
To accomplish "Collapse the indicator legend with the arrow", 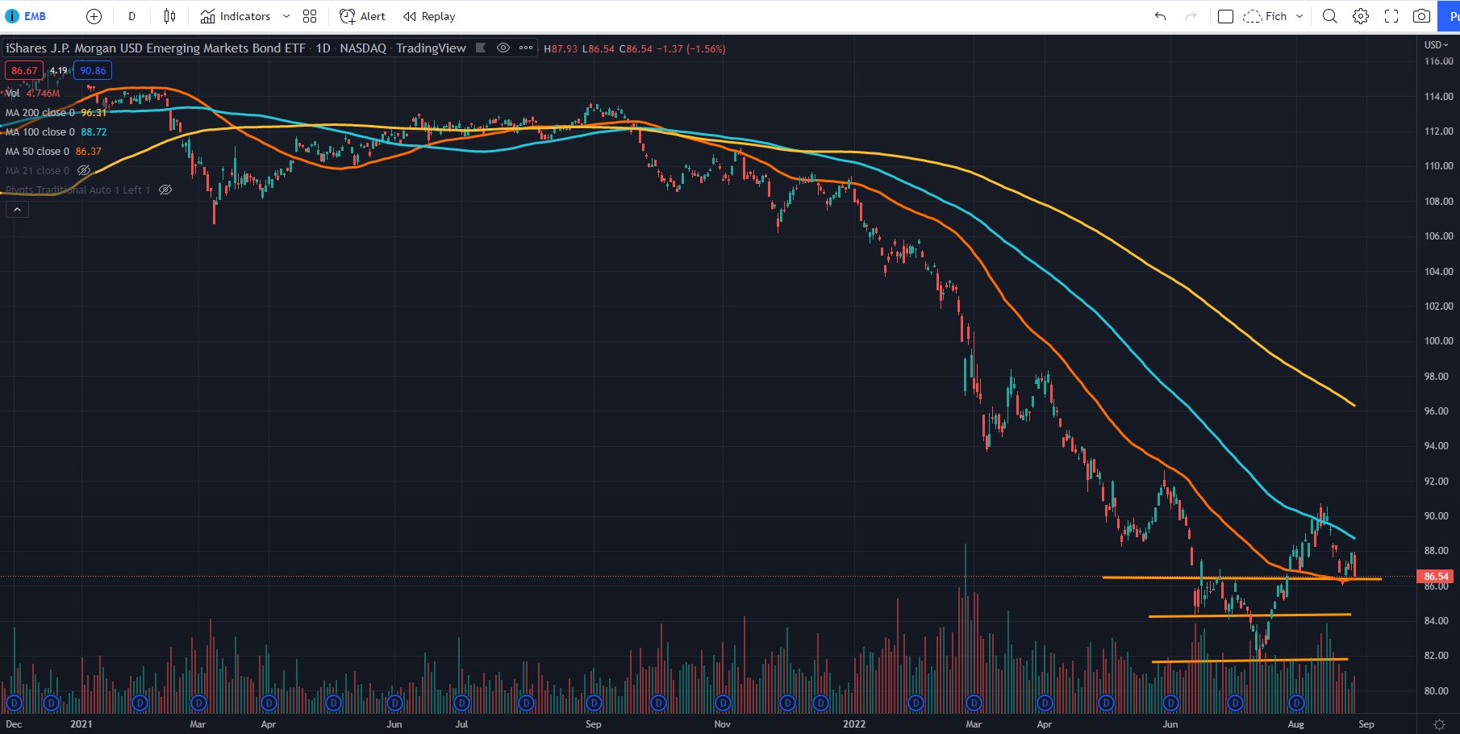I will tap(17, 210).
